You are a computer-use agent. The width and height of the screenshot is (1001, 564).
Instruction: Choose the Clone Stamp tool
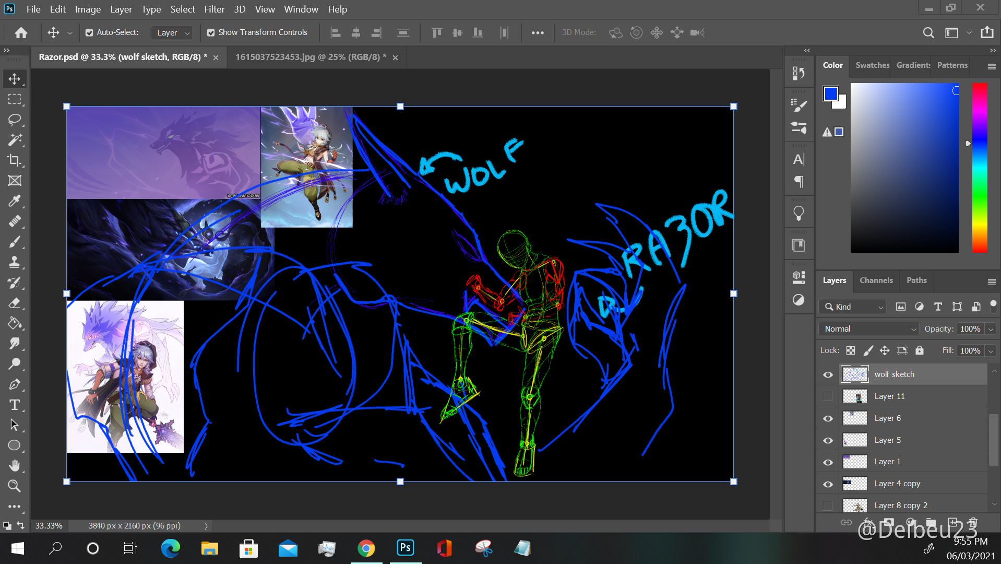(15, 262)
